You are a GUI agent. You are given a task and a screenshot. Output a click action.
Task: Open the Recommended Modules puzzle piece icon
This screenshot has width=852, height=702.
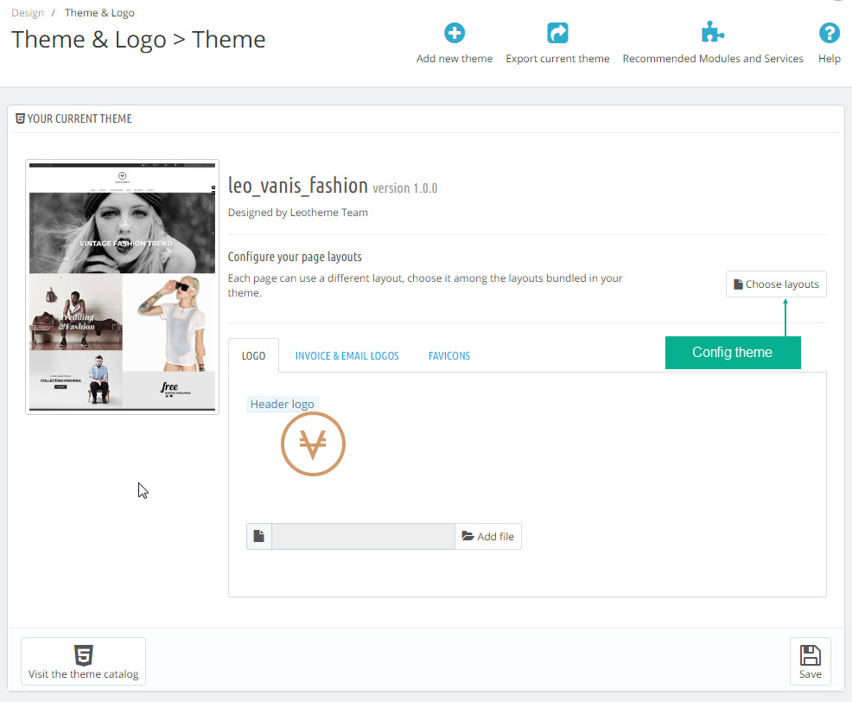point(712,32)
